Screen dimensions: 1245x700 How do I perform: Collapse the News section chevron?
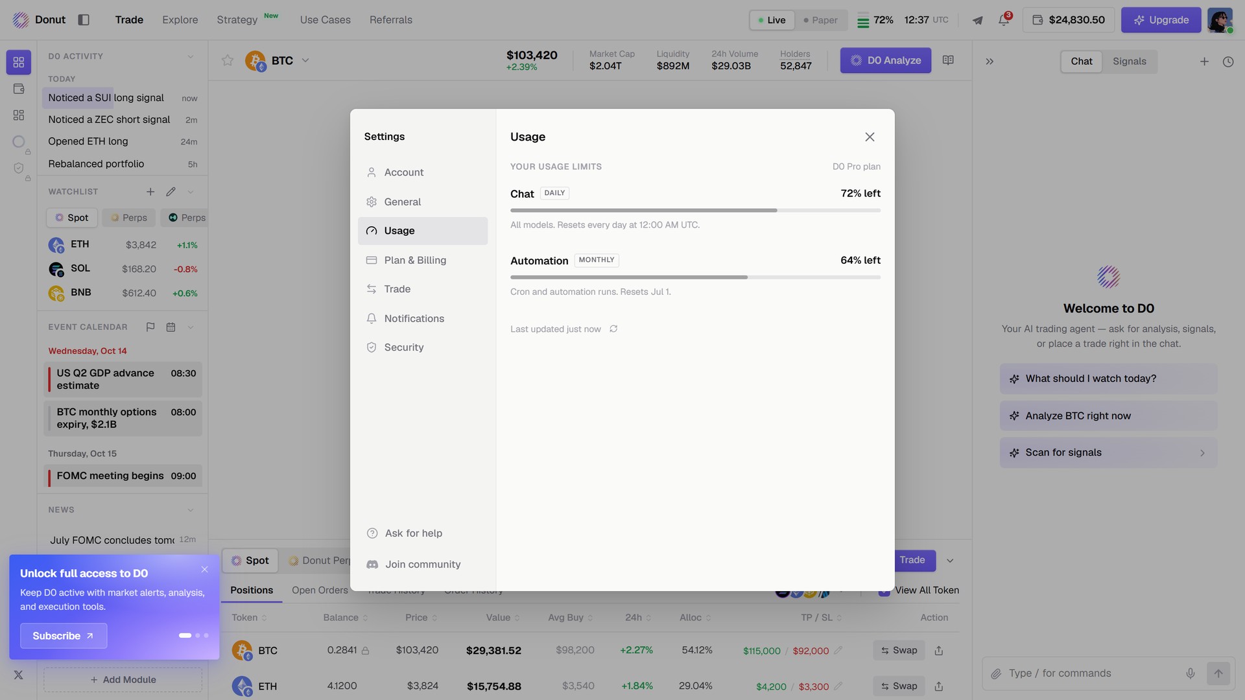click(x=190, y=510)
